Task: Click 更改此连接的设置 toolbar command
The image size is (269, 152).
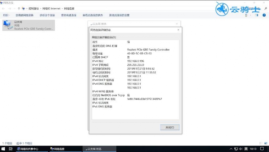Action: [119, 15]
